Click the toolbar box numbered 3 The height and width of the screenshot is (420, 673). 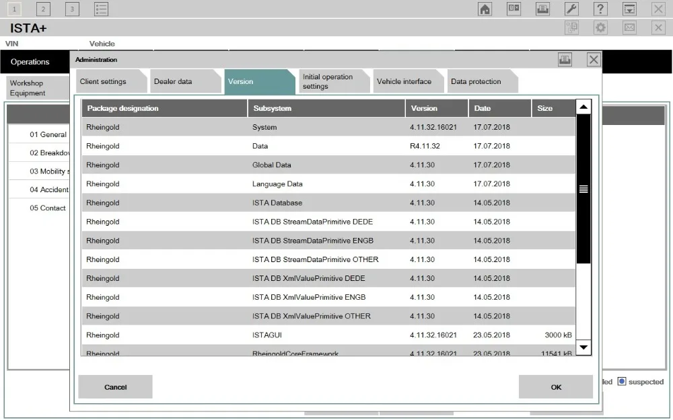72,9
